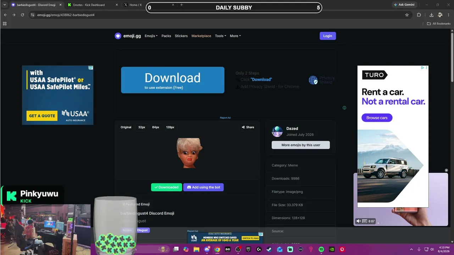This screenshot has height=255, width=454.
Task: Click Browse cars in the Turo ad
Action: [377, 118]
